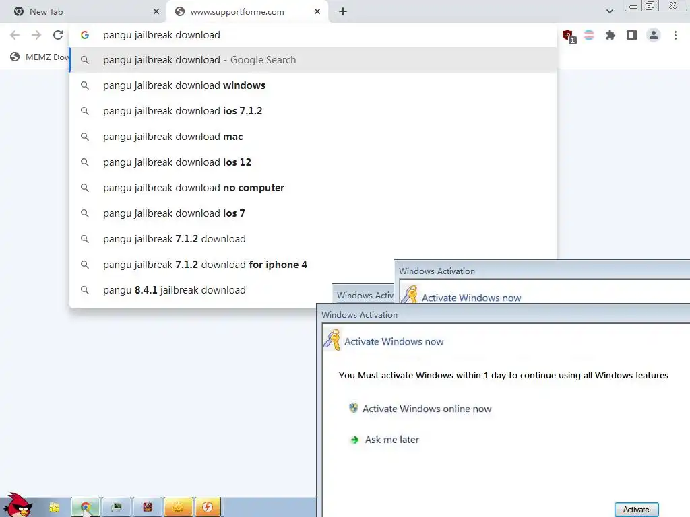Click the lightning bolt taskbar button
The height and width of the screenshot is (517, 690).
pyautogui.click(x=207, y=508)
